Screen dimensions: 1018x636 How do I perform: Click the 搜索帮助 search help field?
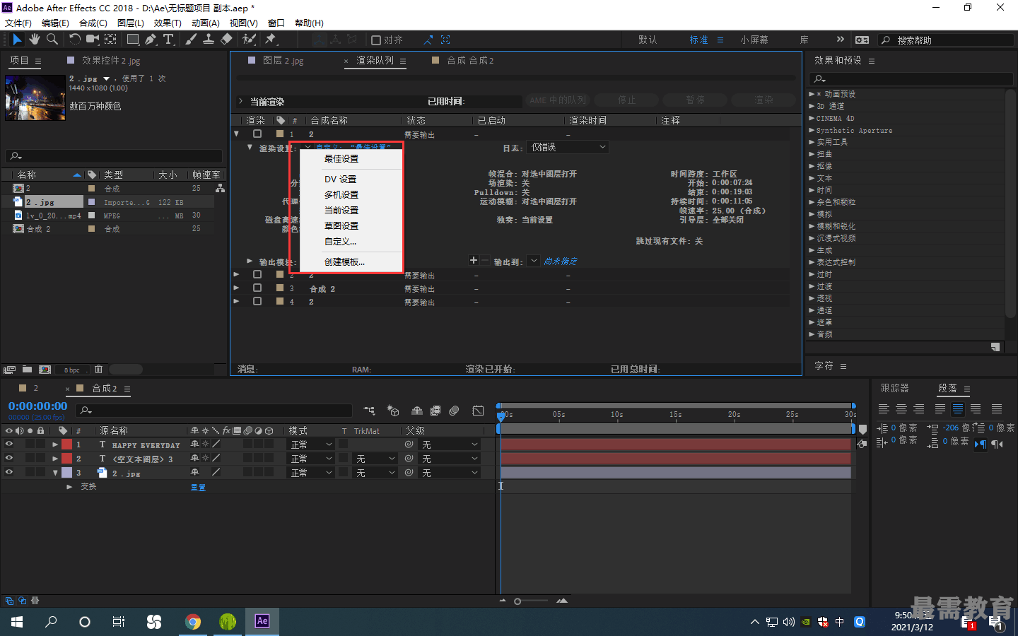point(946,40)
